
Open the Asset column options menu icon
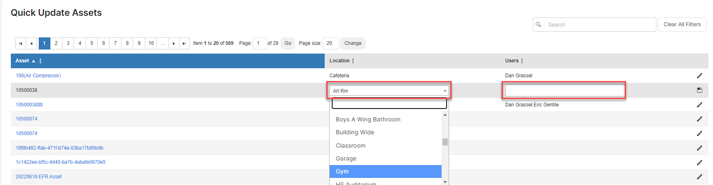click(40, 61)
